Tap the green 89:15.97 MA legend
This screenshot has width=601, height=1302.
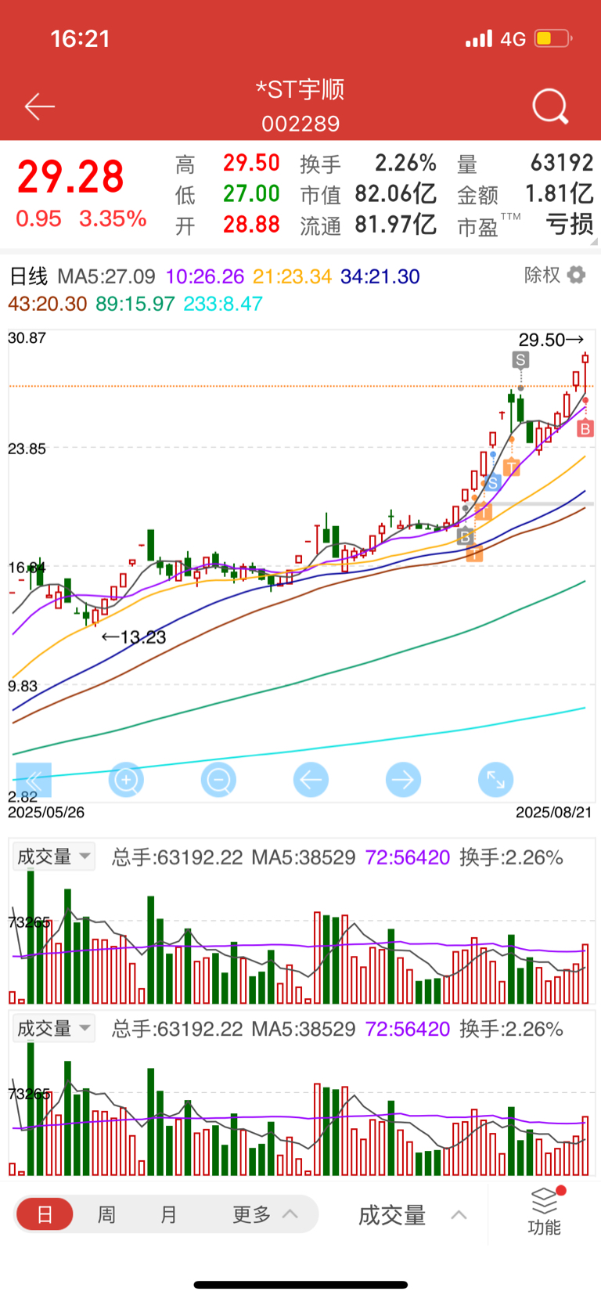point(135,304)
